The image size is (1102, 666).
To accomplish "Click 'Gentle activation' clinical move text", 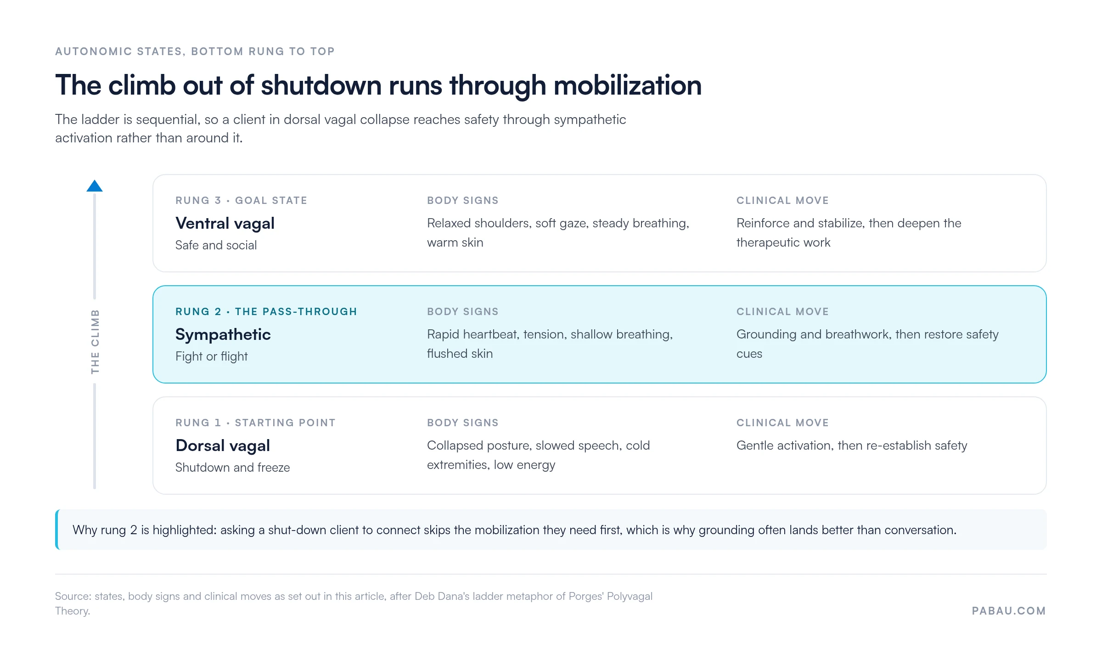I will click(x=852, y=446).
